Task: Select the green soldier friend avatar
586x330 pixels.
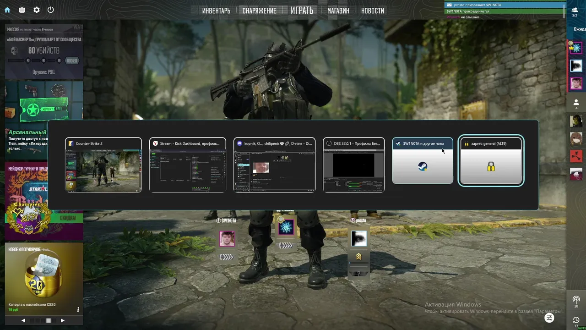Action: 576,121
